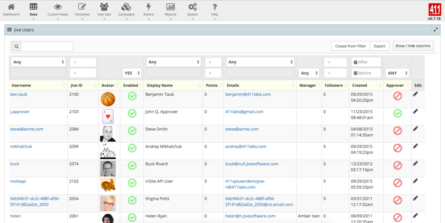Viewport: 445px width, 223px height.
Task: Toggle the Approver status for John Q. Approver
Action: click(x=397, y=113)
